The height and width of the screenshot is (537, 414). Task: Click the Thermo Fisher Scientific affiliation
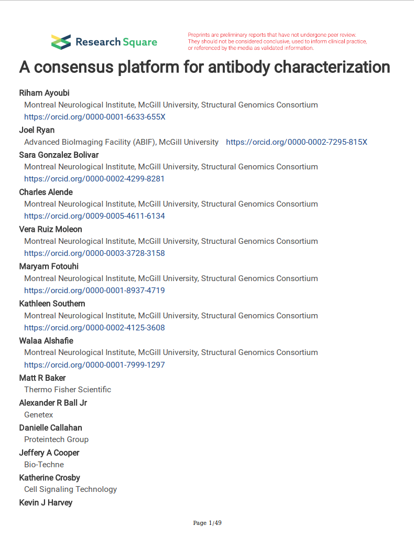point(68,390)
